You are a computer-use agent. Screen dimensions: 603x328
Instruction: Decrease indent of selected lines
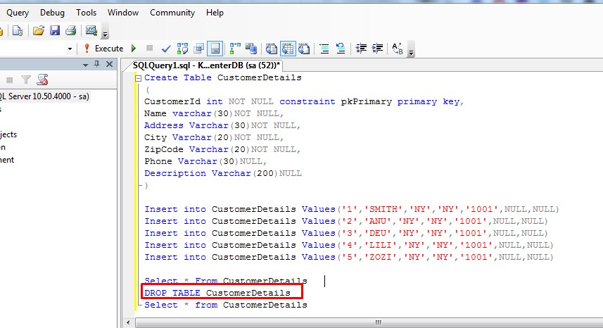click(x=361, y=49)
